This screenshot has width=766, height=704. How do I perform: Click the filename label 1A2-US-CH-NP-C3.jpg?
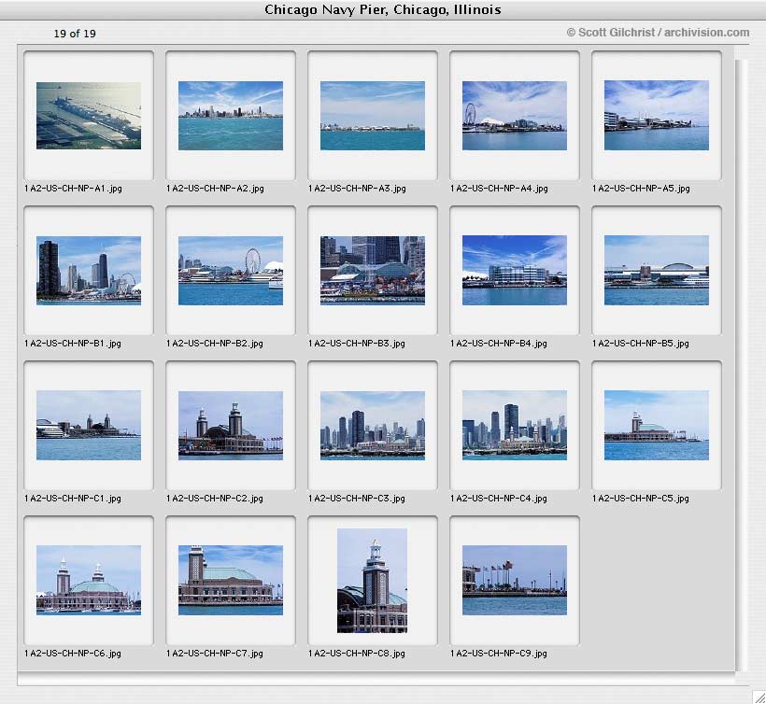pyautogui.click(x=357, y=499)
